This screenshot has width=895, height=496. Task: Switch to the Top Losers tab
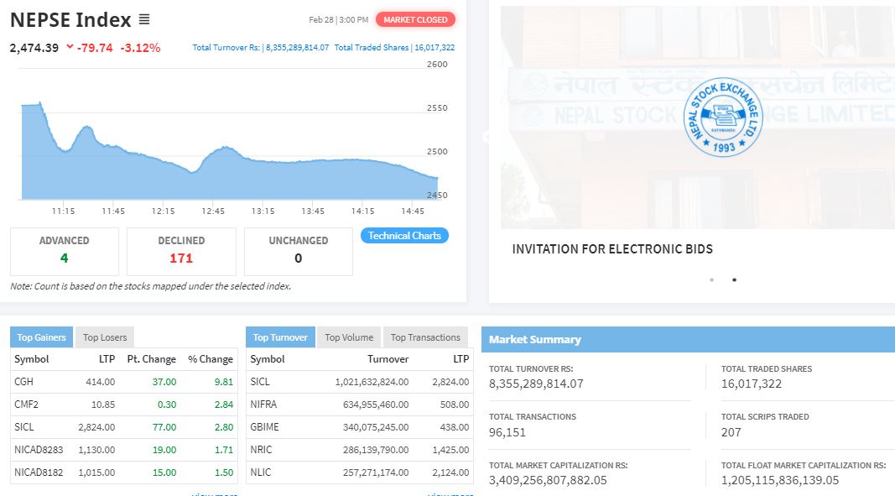105,337
